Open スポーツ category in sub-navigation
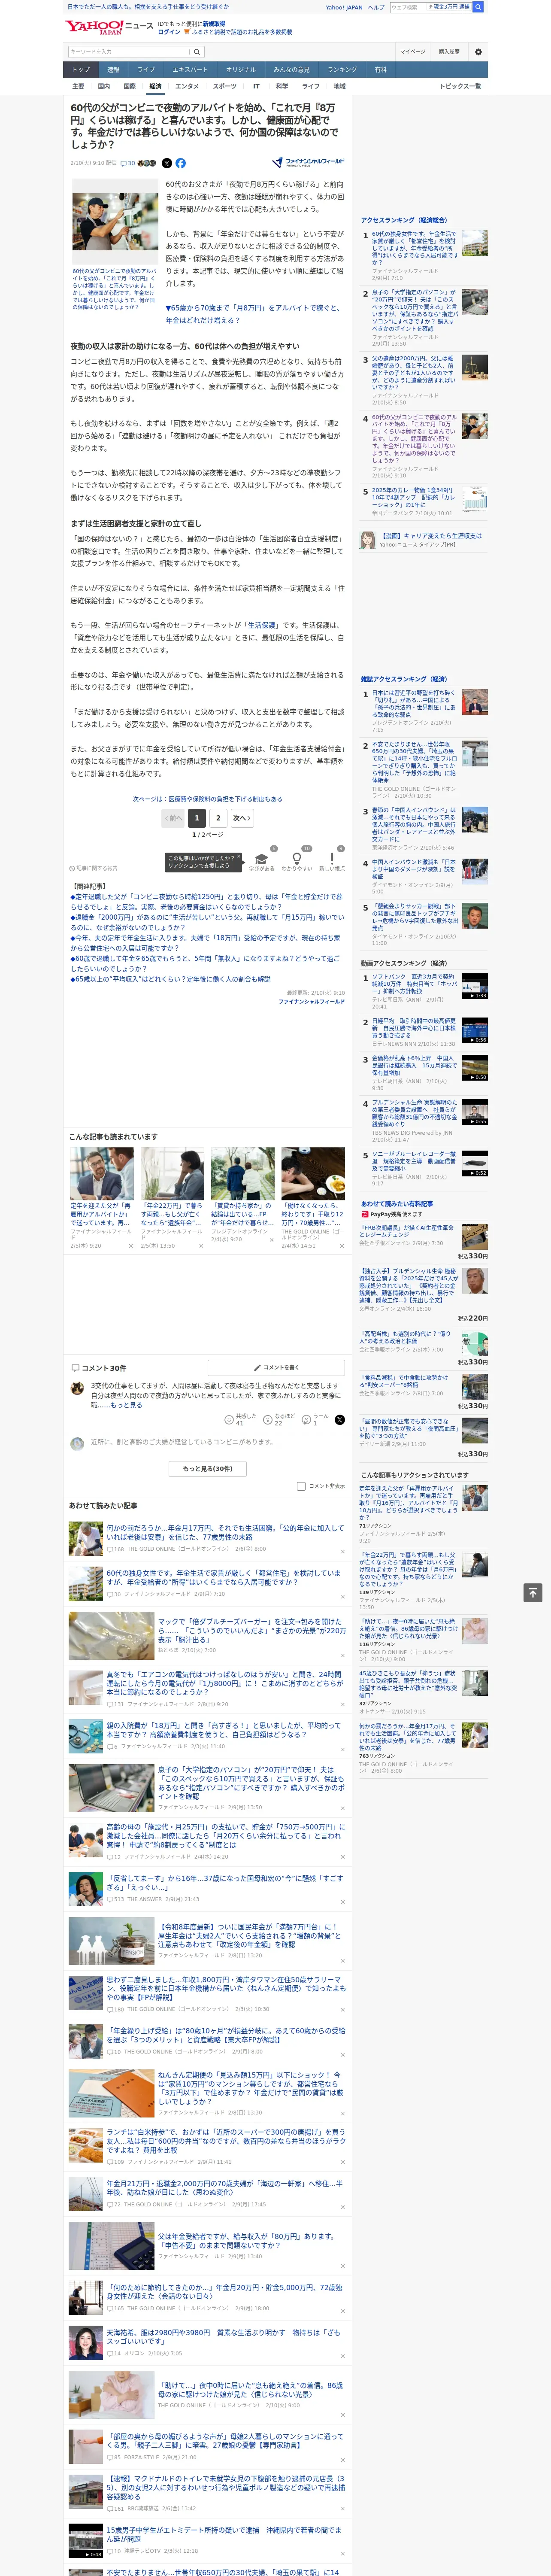This screenshot has height=2576, width=551. [x=225, y=86]
